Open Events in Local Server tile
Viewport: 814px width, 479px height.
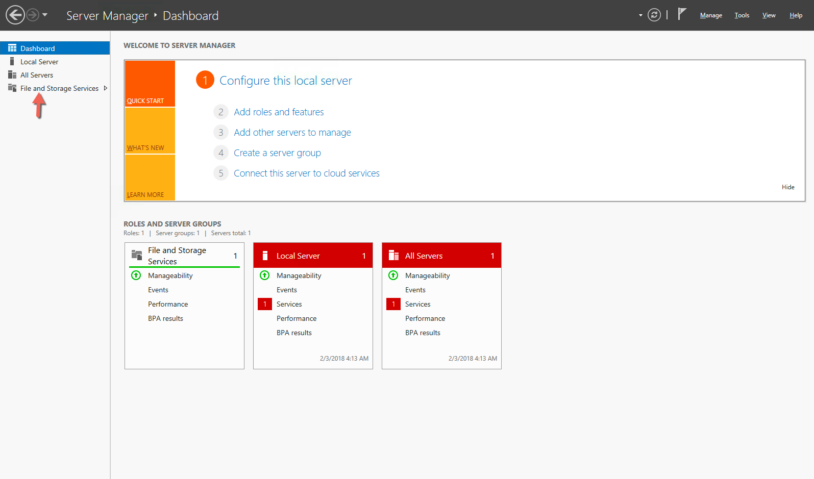tap(287, 290)
